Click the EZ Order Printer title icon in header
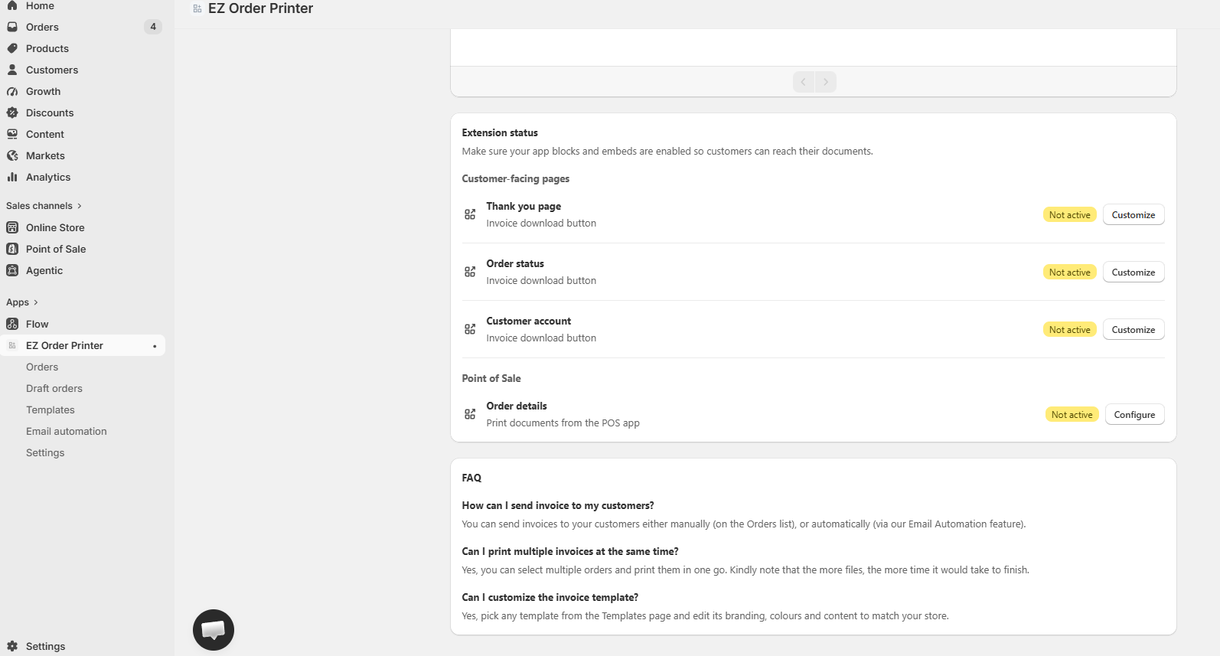The width and height of the screenshot is (1220, 656). 197,8
